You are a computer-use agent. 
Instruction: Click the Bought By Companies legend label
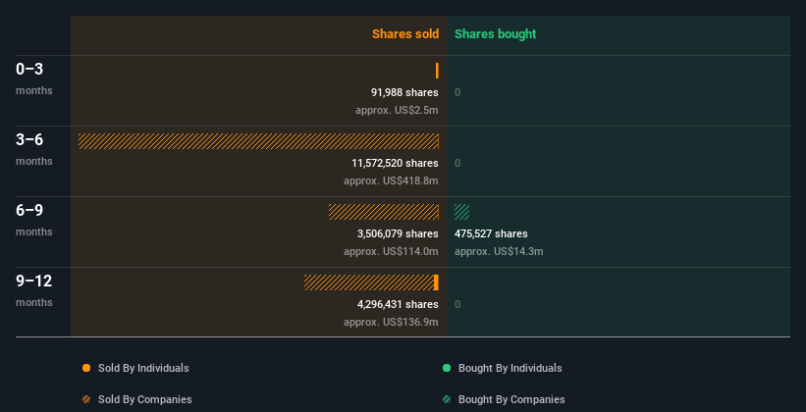pyautogui.click(x=511, y=399)
